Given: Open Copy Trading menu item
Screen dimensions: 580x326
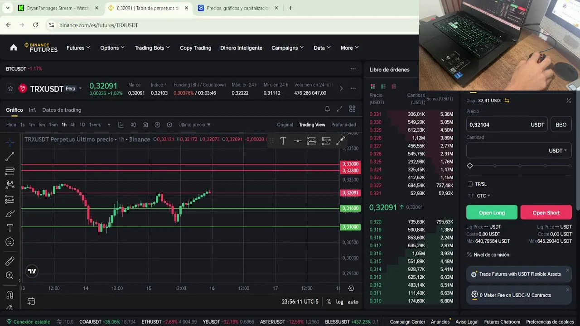Looking at the screenshot, I should (x=195, y=48).
